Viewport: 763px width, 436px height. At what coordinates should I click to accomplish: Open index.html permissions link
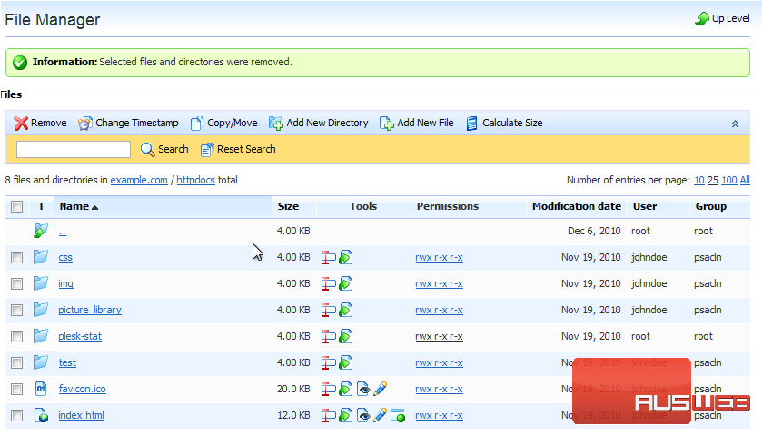click(x=439, y=415)
